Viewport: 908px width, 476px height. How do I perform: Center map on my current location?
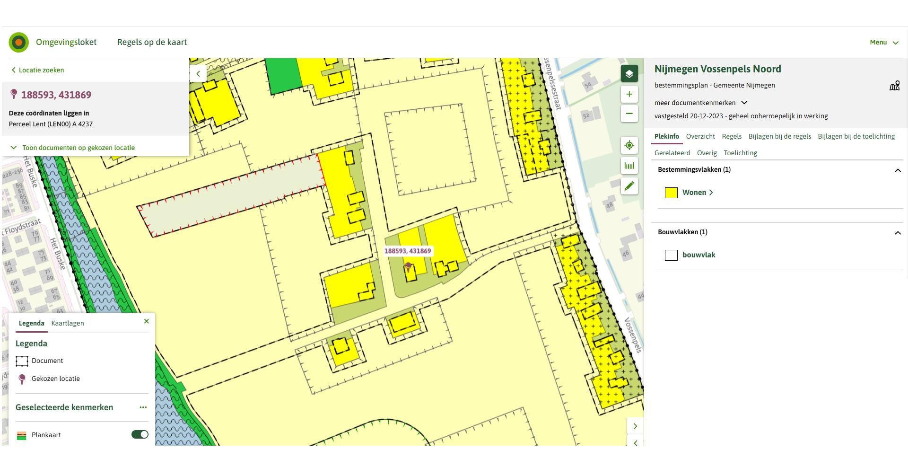[629, 145]
